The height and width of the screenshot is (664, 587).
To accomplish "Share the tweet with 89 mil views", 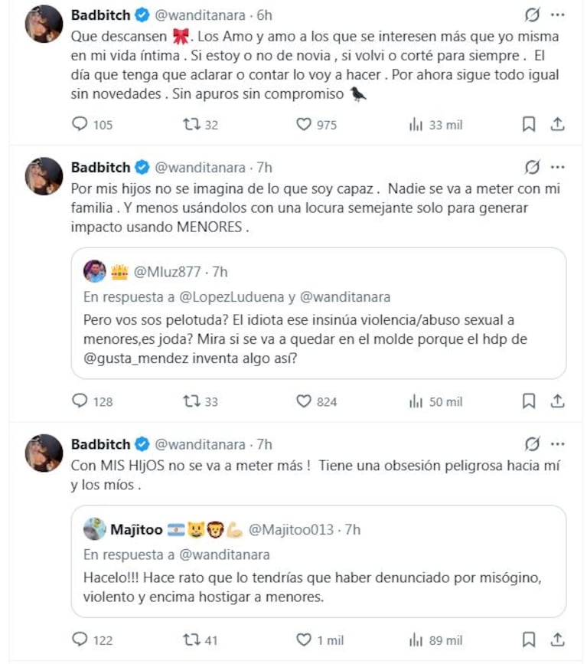I will (x=558, y=639).
